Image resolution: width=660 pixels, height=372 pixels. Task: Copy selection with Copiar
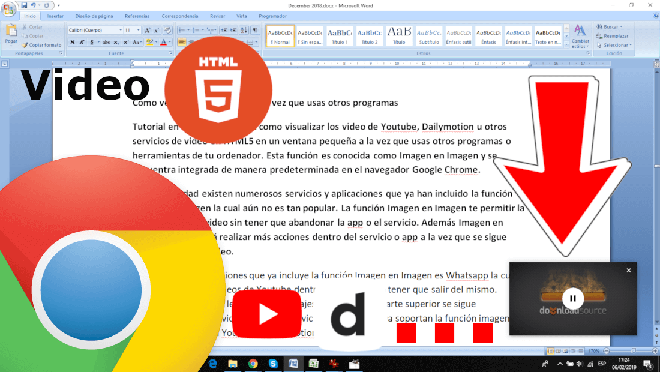pos(32,36)
